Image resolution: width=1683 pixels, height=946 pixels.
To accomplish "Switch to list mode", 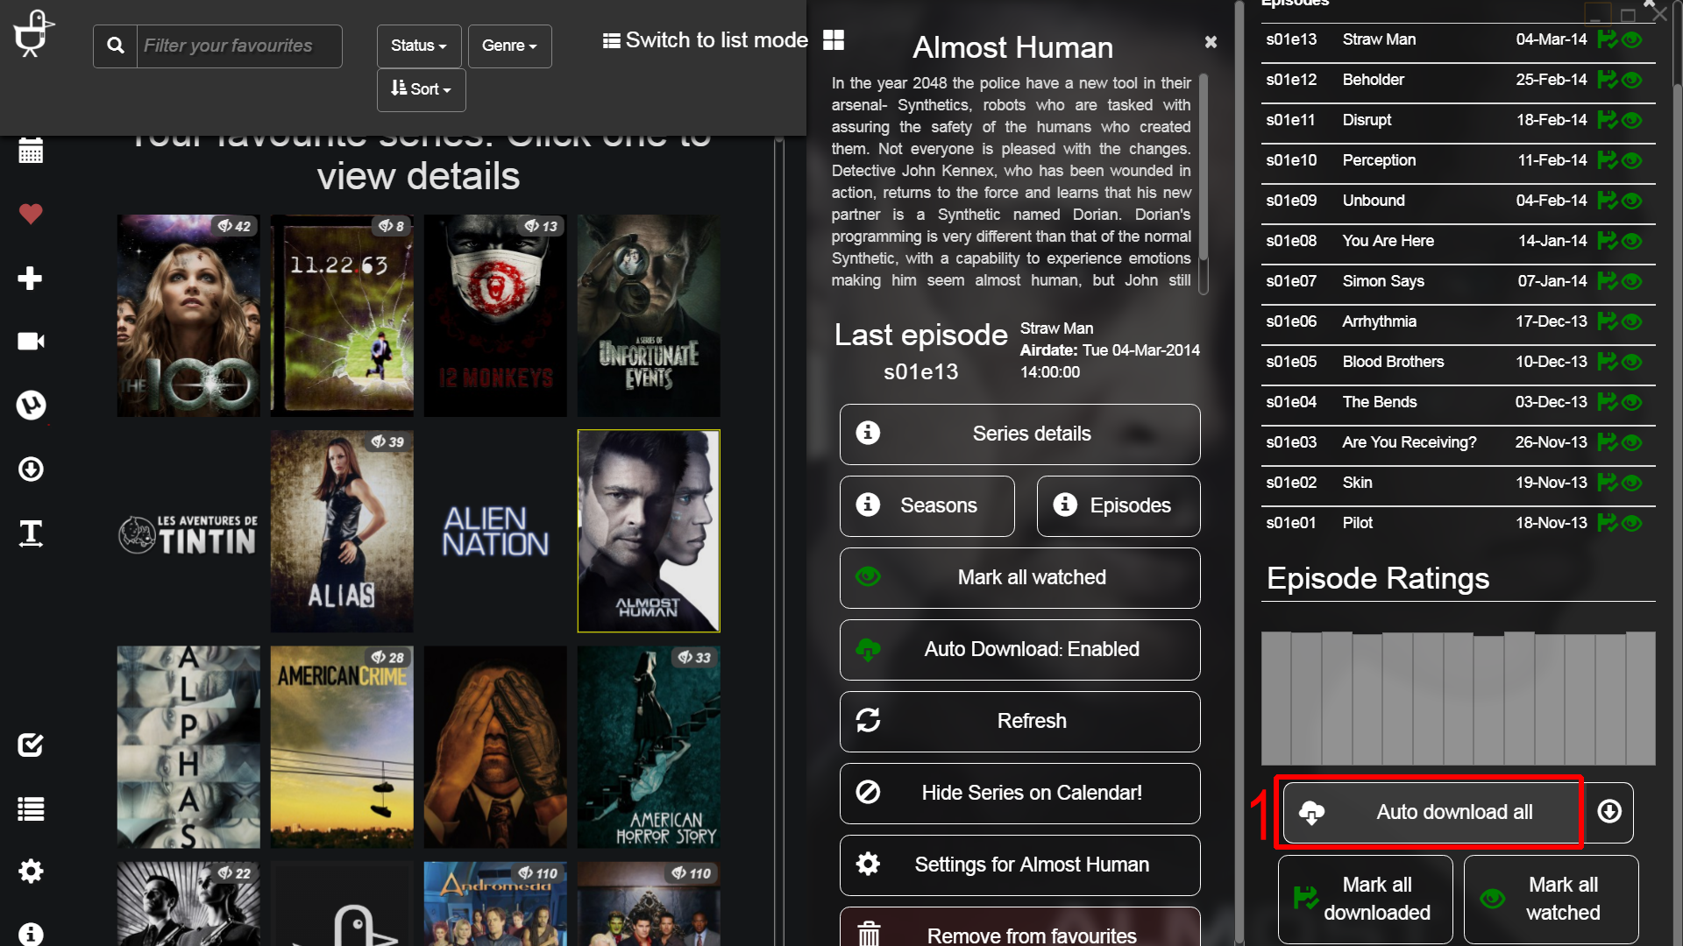I will [705, 40].
